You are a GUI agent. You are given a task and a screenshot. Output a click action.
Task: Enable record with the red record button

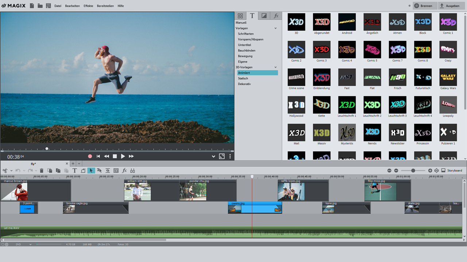(90, 156)
